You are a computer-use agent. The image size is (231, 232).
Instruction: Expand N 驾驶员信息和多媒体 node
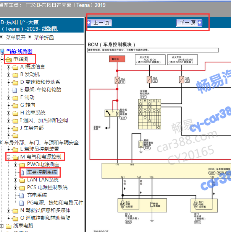[x=8, y=211]
